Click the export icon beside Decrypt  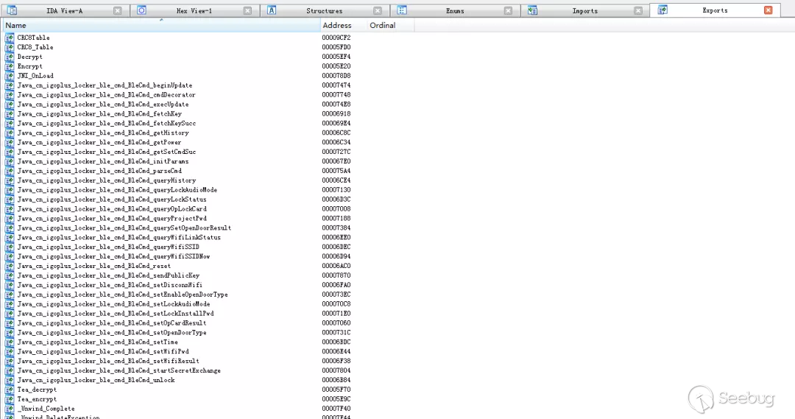click(x=9, y=57)
